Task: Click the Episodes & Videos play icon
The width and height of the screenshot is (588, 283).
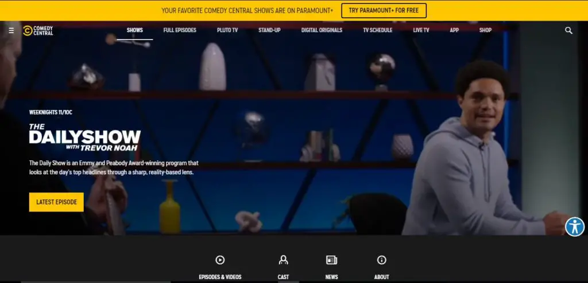Action: (220, 260)
